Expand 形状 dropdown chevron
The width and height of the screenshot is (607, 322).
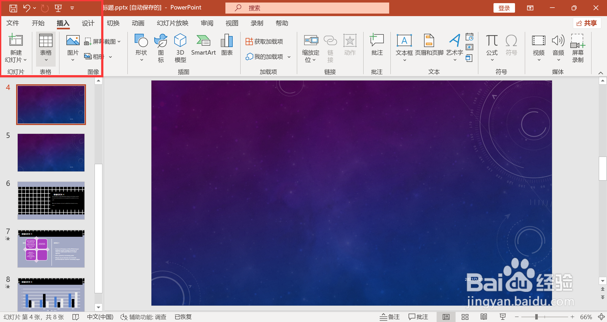pos(141,60)
